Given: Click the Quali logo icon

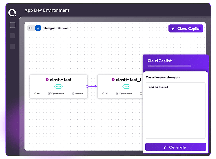Looking at the screenshot, I should [x=12, y=12].
